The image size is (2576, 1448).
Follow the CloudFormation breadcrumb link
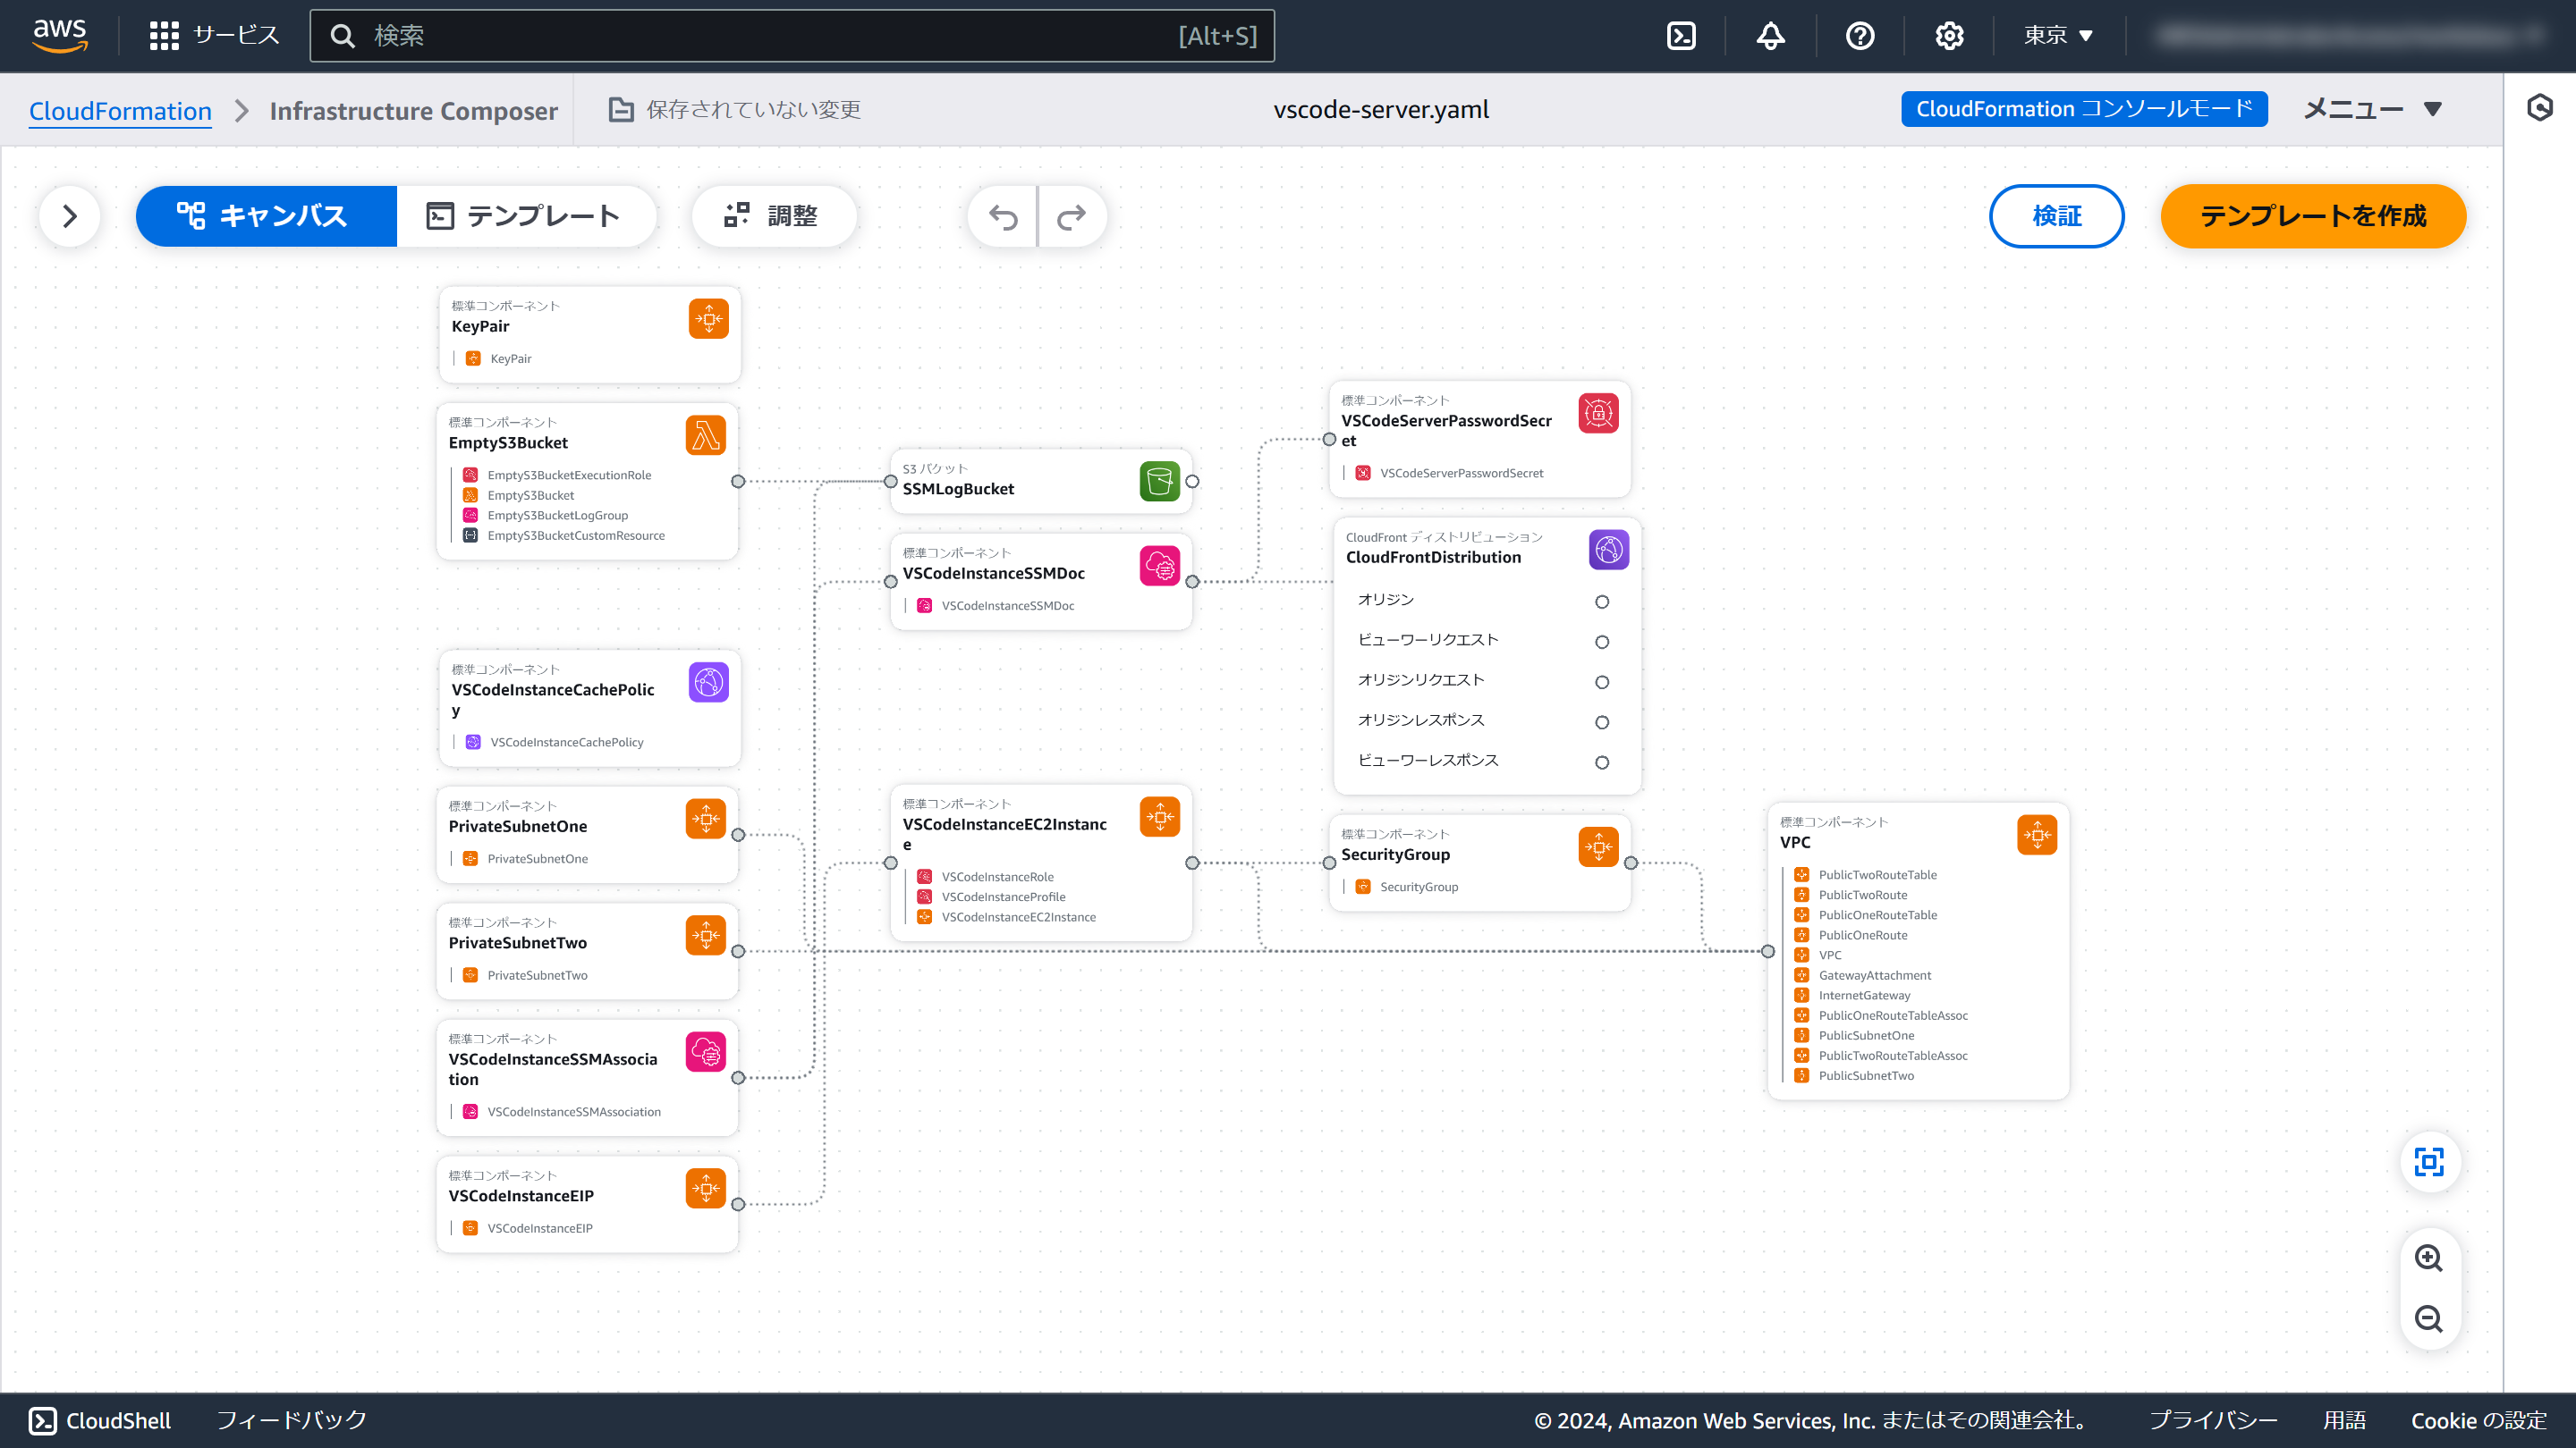tap(120, 111)
